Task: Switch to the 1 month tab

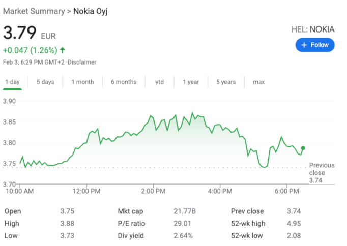Action: tap(82, 82)
